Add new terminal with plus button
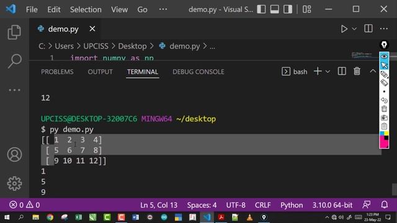The width and height of the screenshot is (397, 223). point(318,71)
